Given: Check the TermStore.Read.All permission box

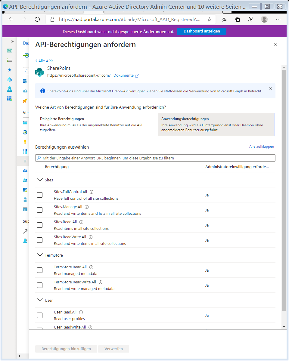Looking at the screenshot, I should [40, 270].
